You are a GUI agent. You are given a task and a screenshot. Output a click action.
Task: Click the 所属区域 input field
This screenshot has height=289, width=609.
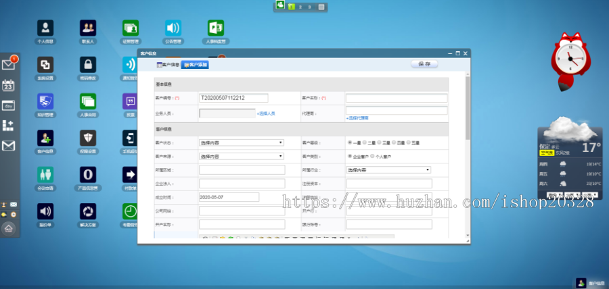[x=242, y=169]
